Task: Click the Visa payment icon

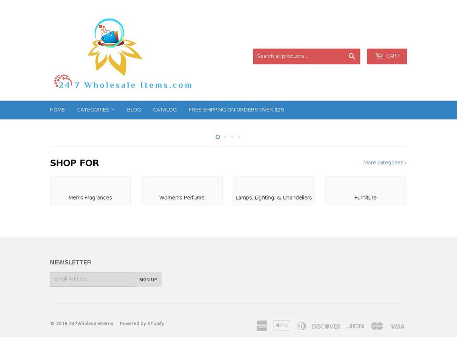Action: (397, 326)
